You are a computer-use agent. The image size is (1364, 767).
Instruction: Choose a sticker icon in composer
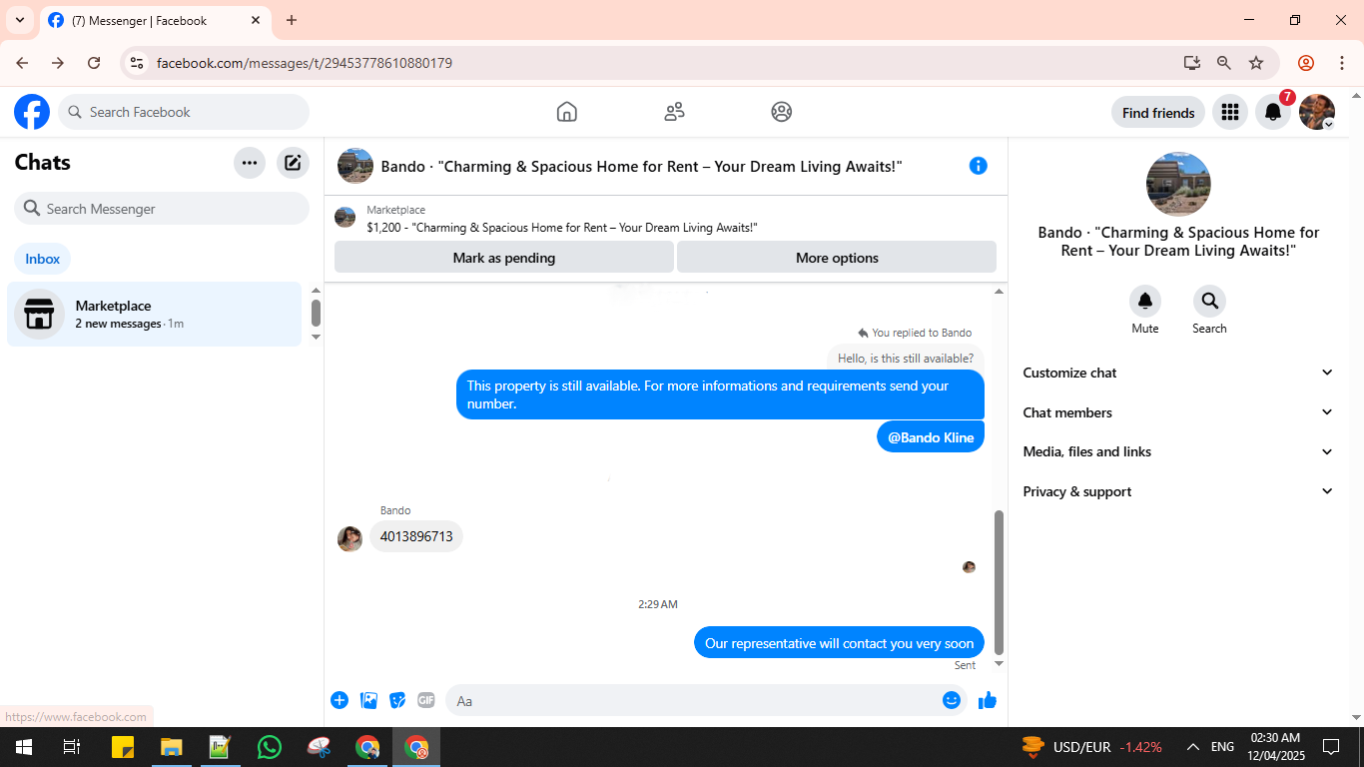(x=397, y=700)
